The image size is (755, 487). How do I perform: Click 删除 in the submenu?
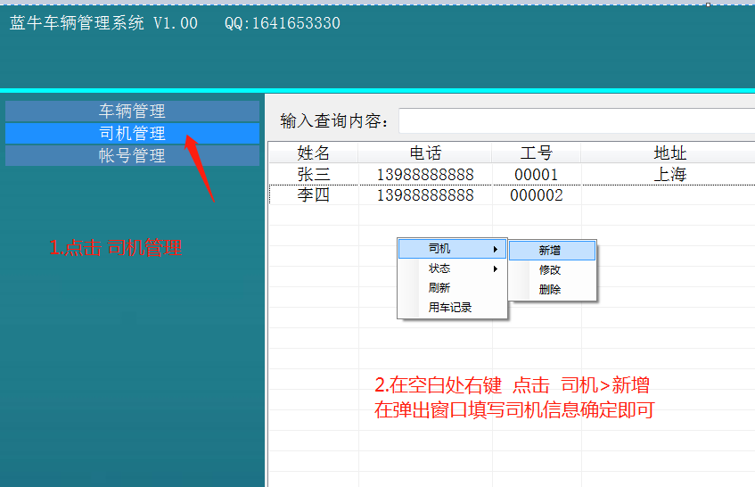550,290
